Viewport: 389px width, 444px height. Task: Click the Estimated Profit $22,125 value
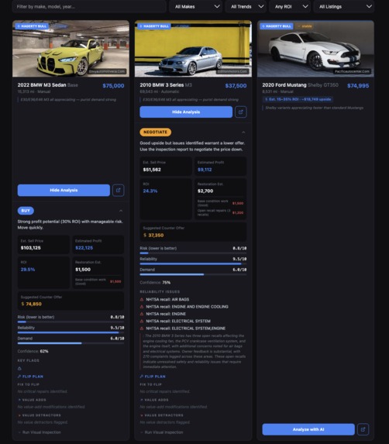pyautogui.click(x=84, y=248)
